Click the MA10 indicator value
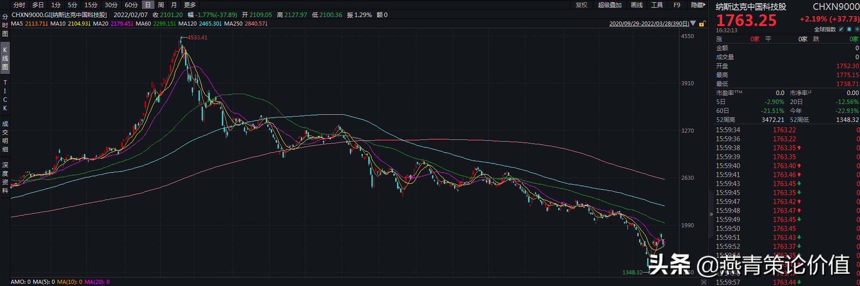 [80, 24]
